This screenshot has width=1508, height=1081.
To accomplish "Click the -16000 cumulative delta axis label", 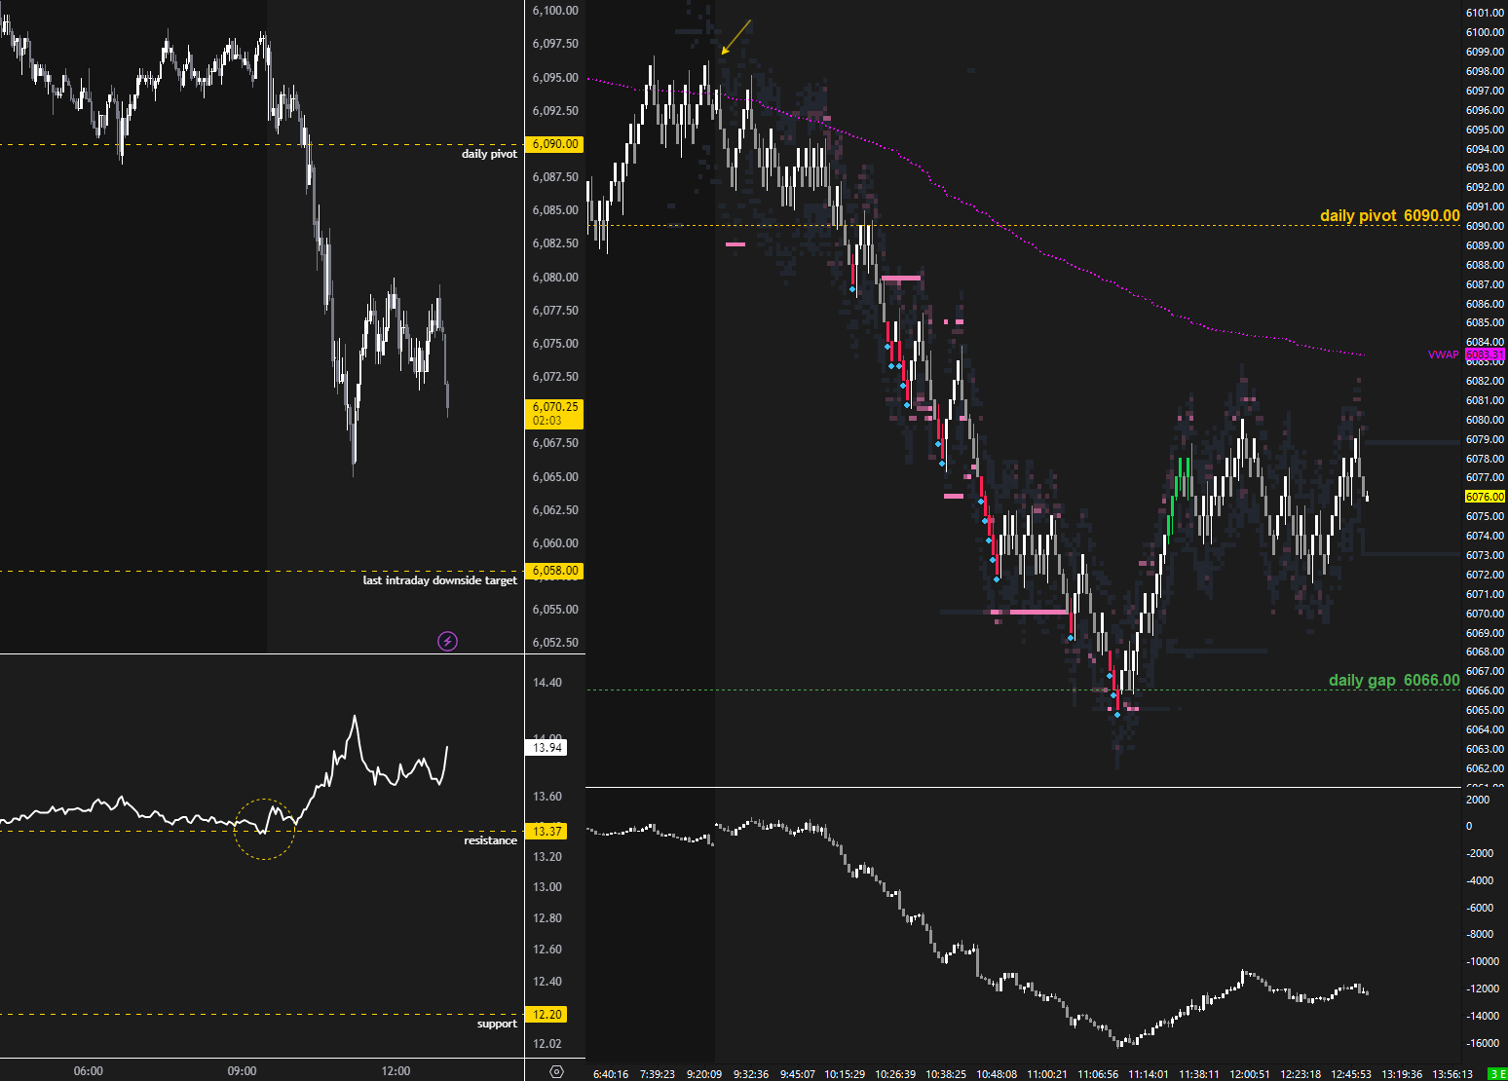I will 1483,1043.
